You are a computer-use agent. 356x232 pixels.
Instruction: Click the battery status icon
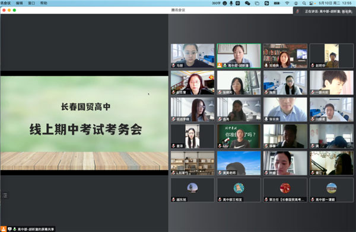point(276,3)
